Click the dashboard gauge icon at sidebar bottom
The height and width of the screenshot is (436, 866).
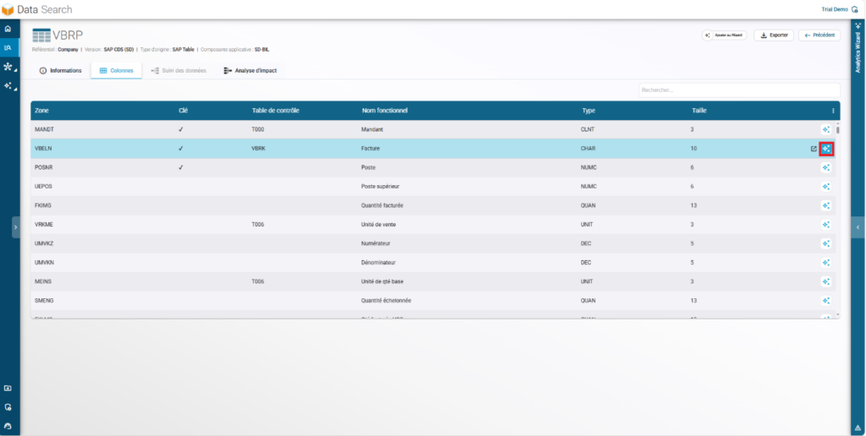pyautogui.click(x=8, y=426)
